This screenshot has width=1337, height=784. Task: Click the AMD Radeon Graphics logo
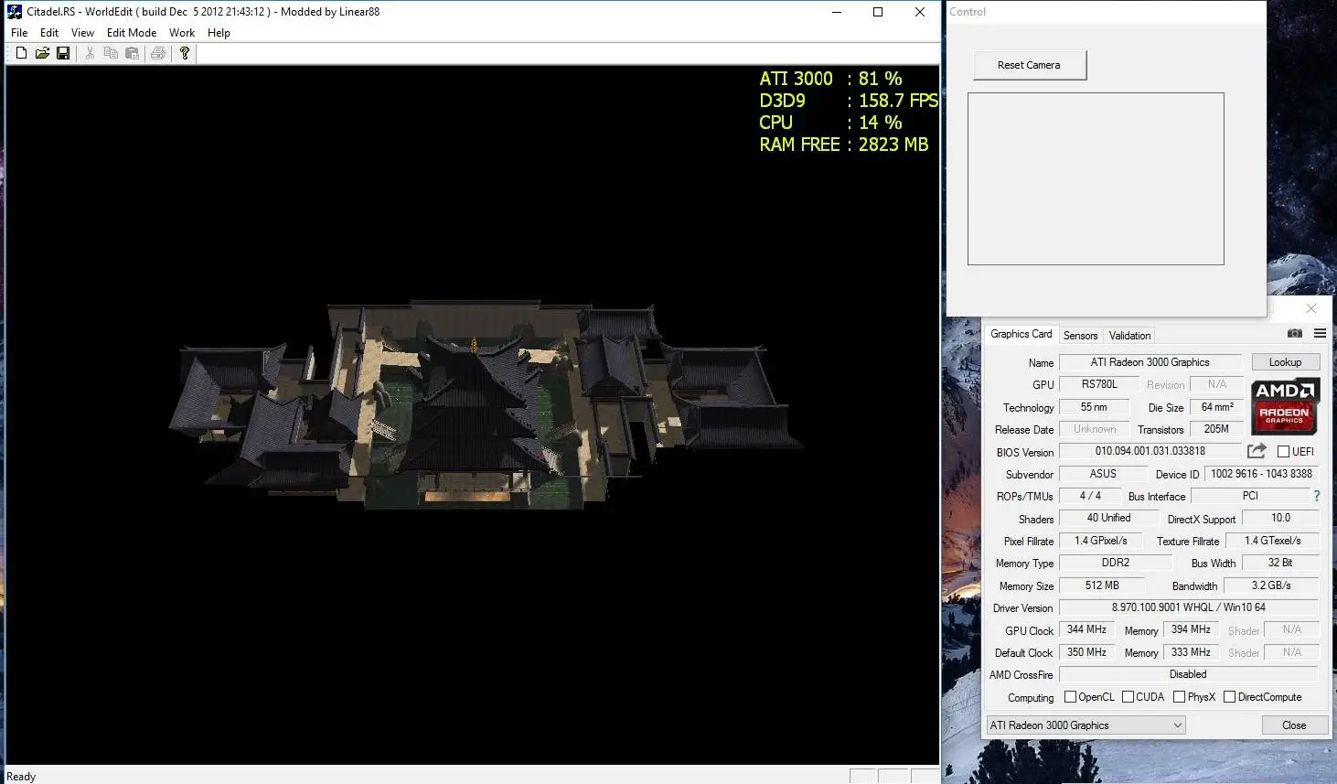(x=1285, y=405)
